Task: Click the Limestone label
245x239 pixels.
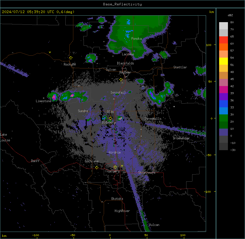Action: [43, 101]
